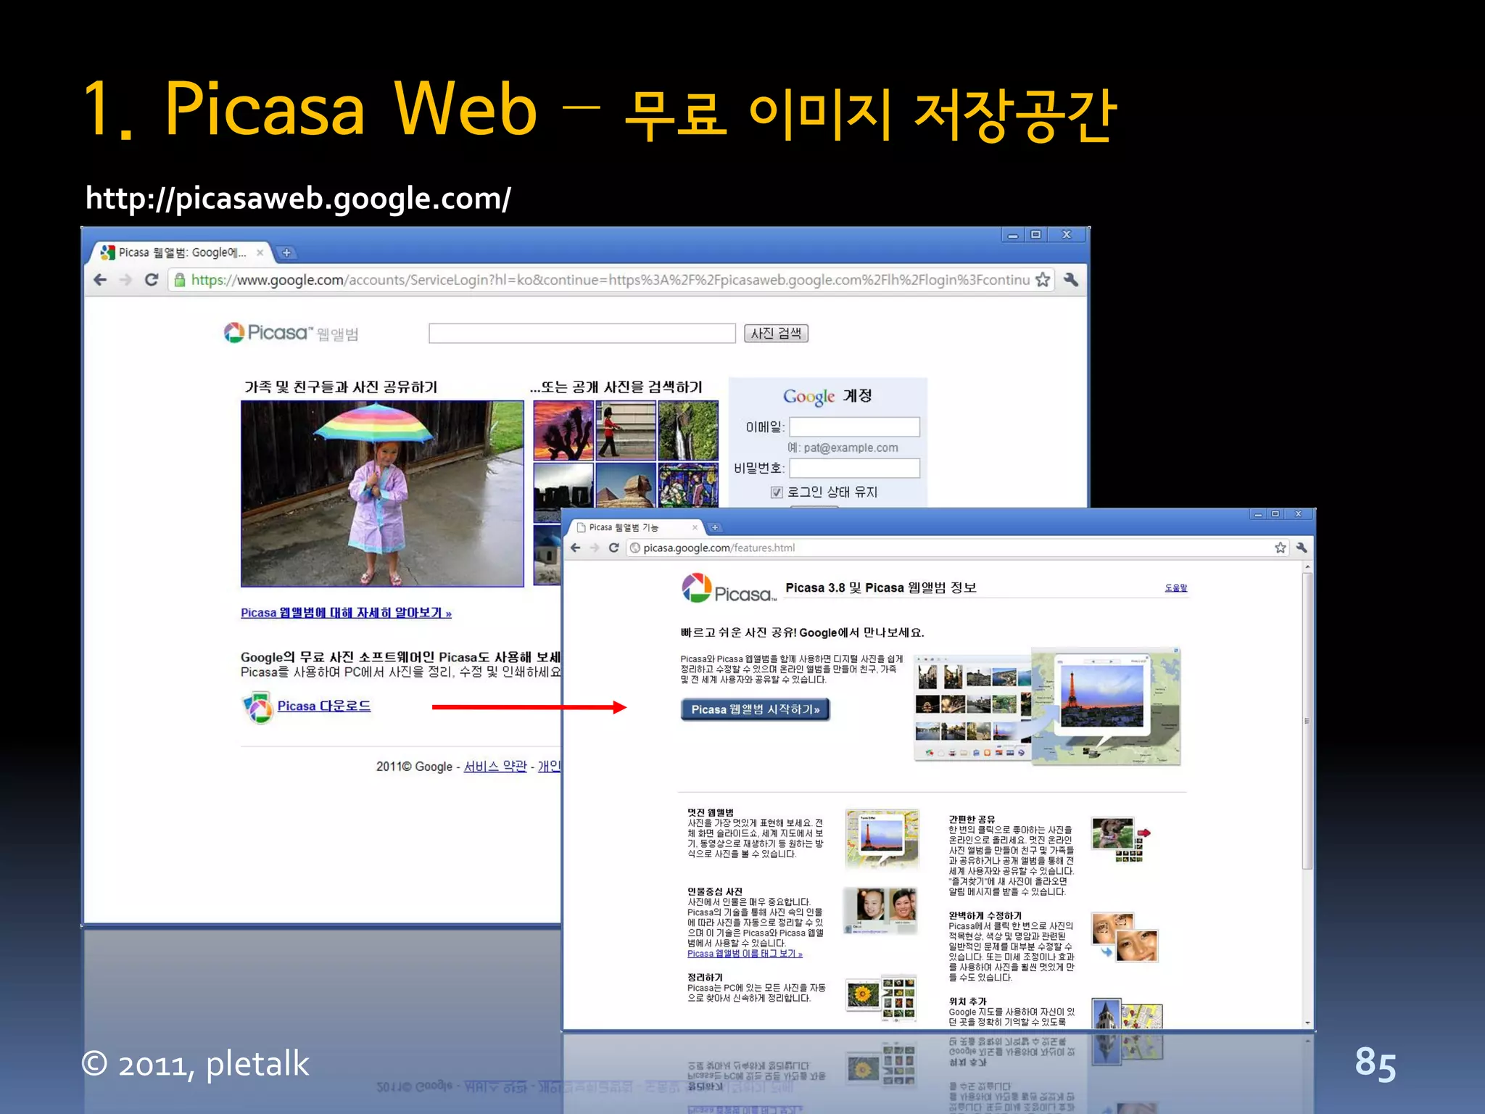This screenshot has height=1114, width=1485.
Task: Click the royal guard soldier thumbnail
Action: pos(626,431)
